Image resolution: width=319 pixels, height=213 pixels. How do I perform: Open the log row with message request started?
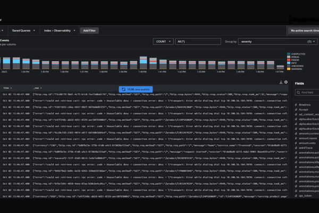coord(144,152)
